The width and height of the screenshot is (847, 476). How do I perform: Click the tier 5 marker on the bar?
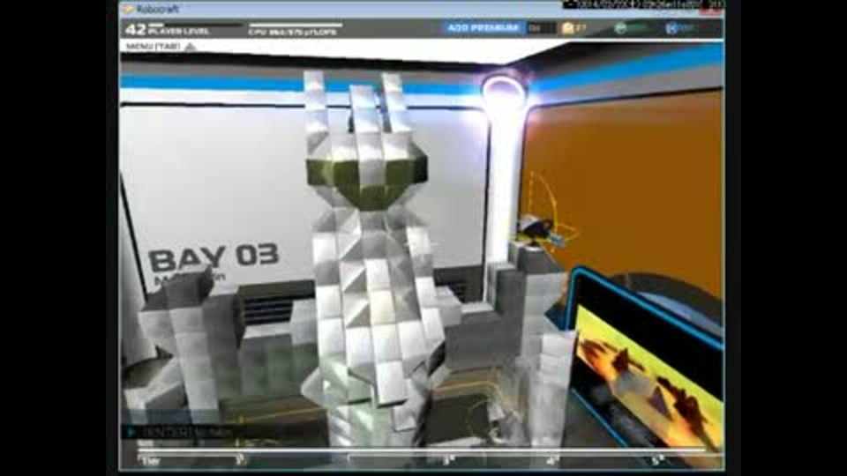[656, 460]
